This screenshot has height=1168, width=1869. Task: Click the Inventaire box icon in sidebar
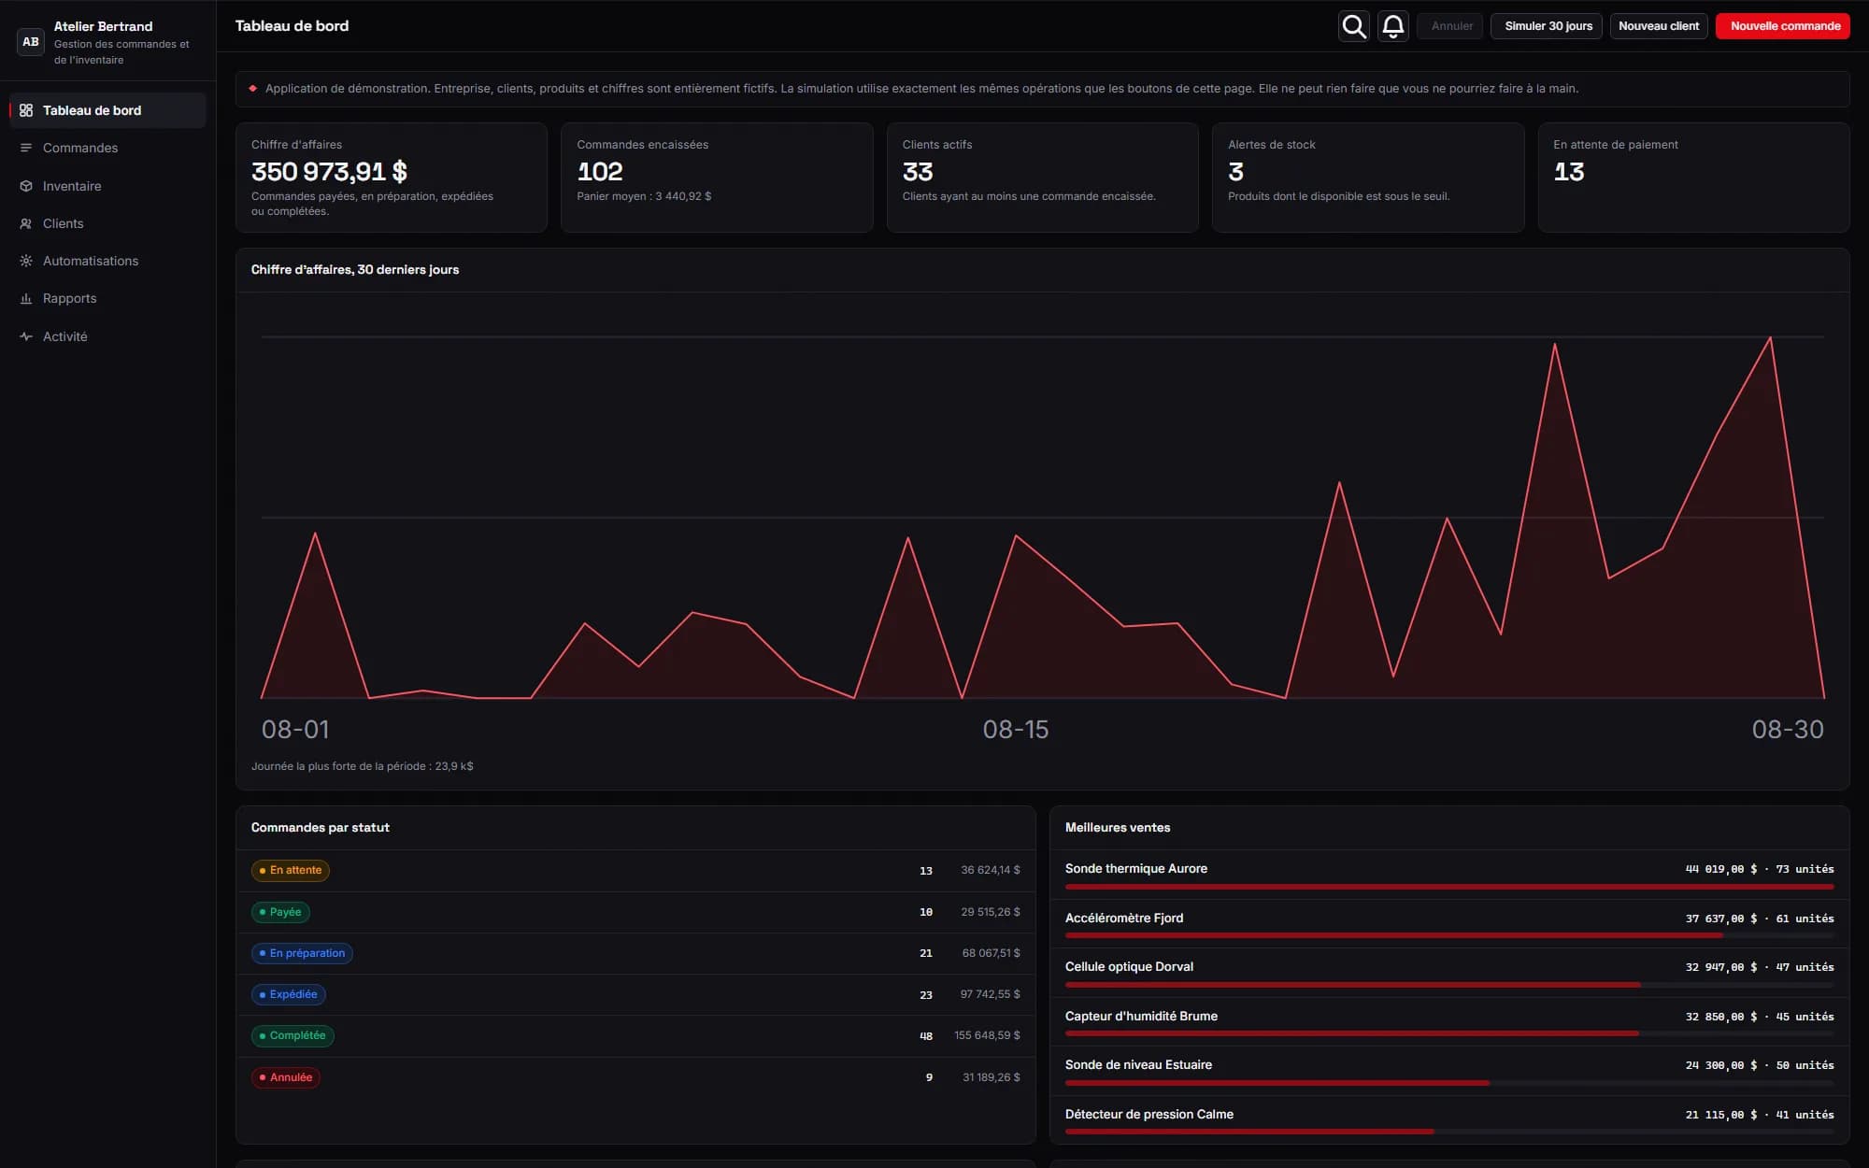pyautogui.click(x=26, y=186)
